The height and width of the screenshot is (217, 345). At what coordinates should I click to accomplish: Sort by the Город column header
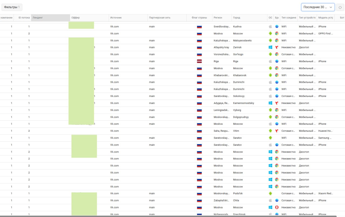click(x=250, y=18)
